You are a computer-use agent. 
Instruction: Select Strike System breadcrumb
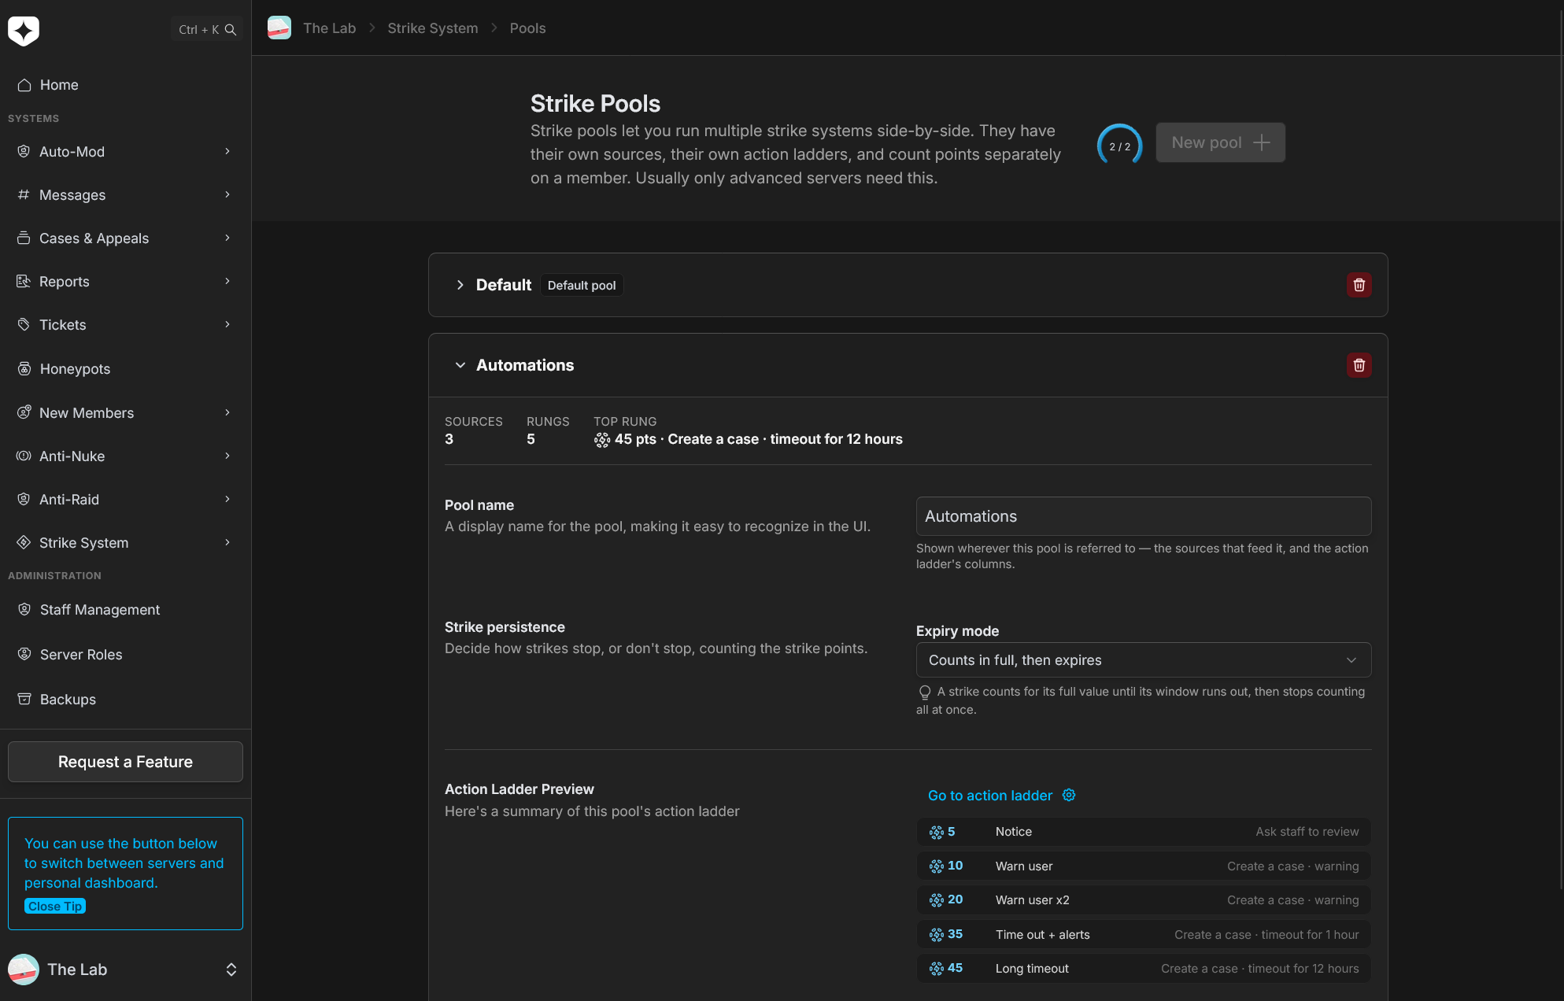[x=433, y=28]
